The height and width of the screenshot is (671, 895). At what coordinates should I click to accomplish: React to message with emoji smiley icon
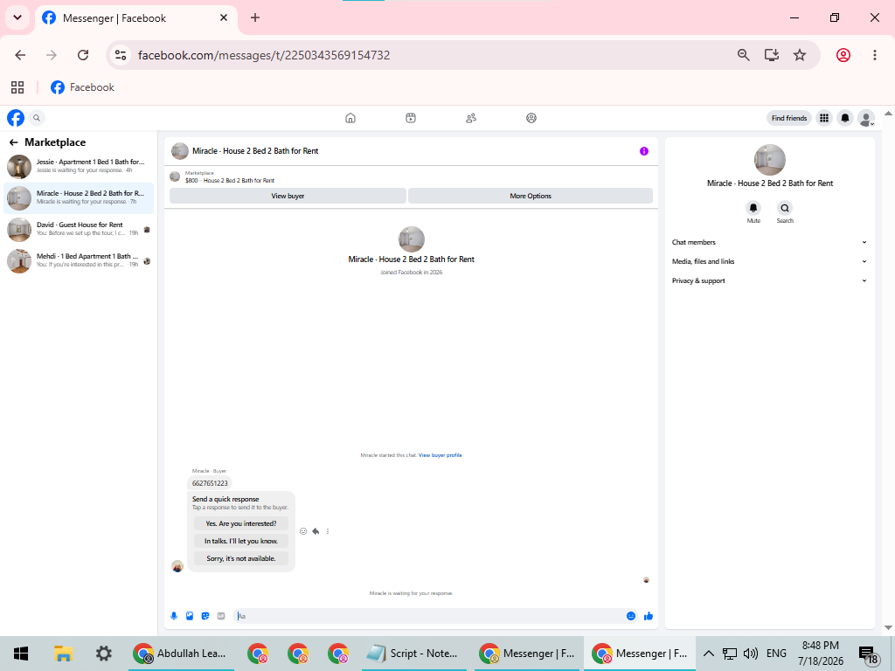pos(303,531)
